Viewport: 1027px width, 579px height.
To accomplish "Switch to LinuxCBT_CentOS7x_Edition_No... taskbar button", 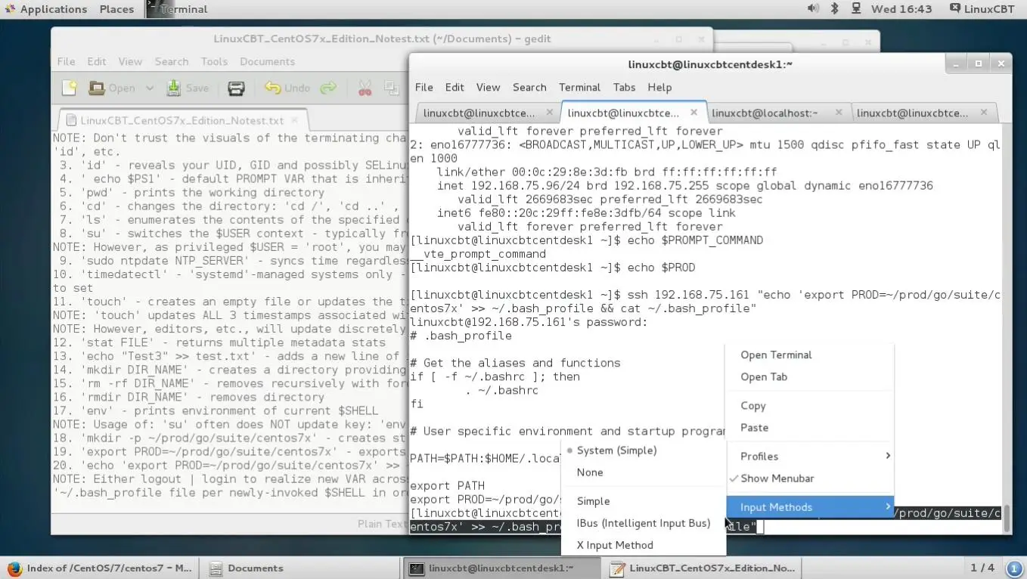I will tap(702, 568).
